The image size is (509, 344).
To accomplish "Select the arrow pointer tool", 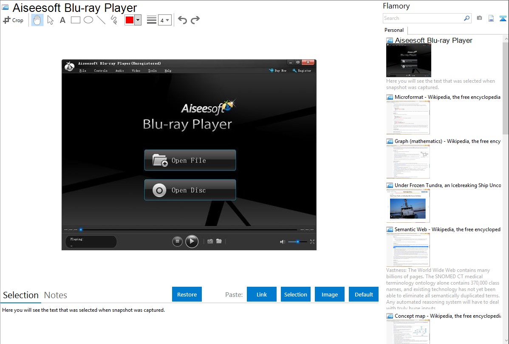I will point(50,20).
